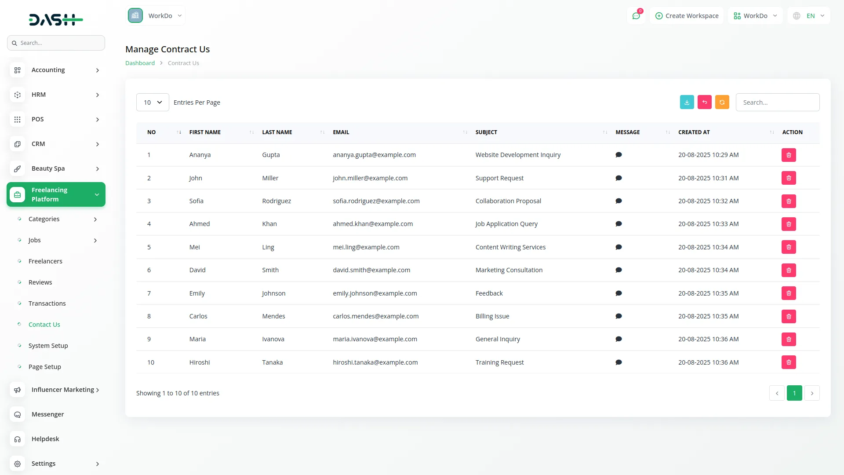Image resolution: width=844 pixels, height=475 pixels.
Task: Click the orange refresh icon
Action: [722, 102]
